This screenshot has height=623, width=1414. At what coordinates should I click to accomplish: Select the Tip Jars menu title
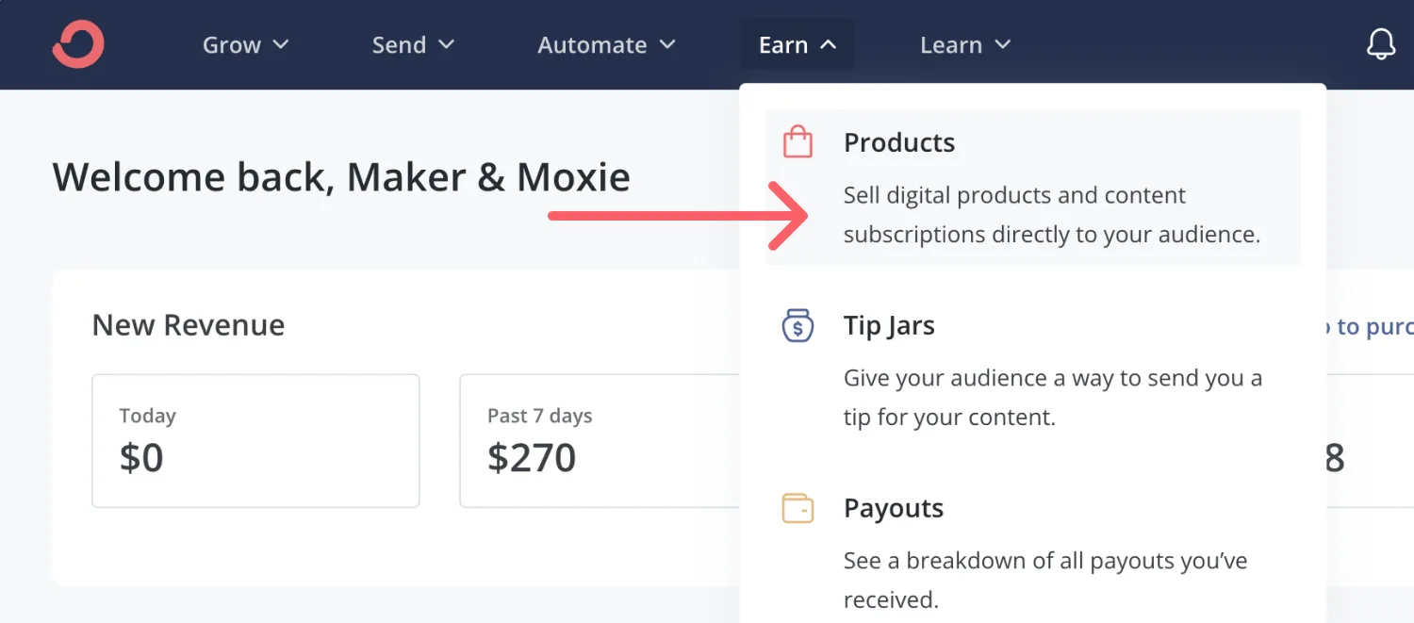(889, 326)
